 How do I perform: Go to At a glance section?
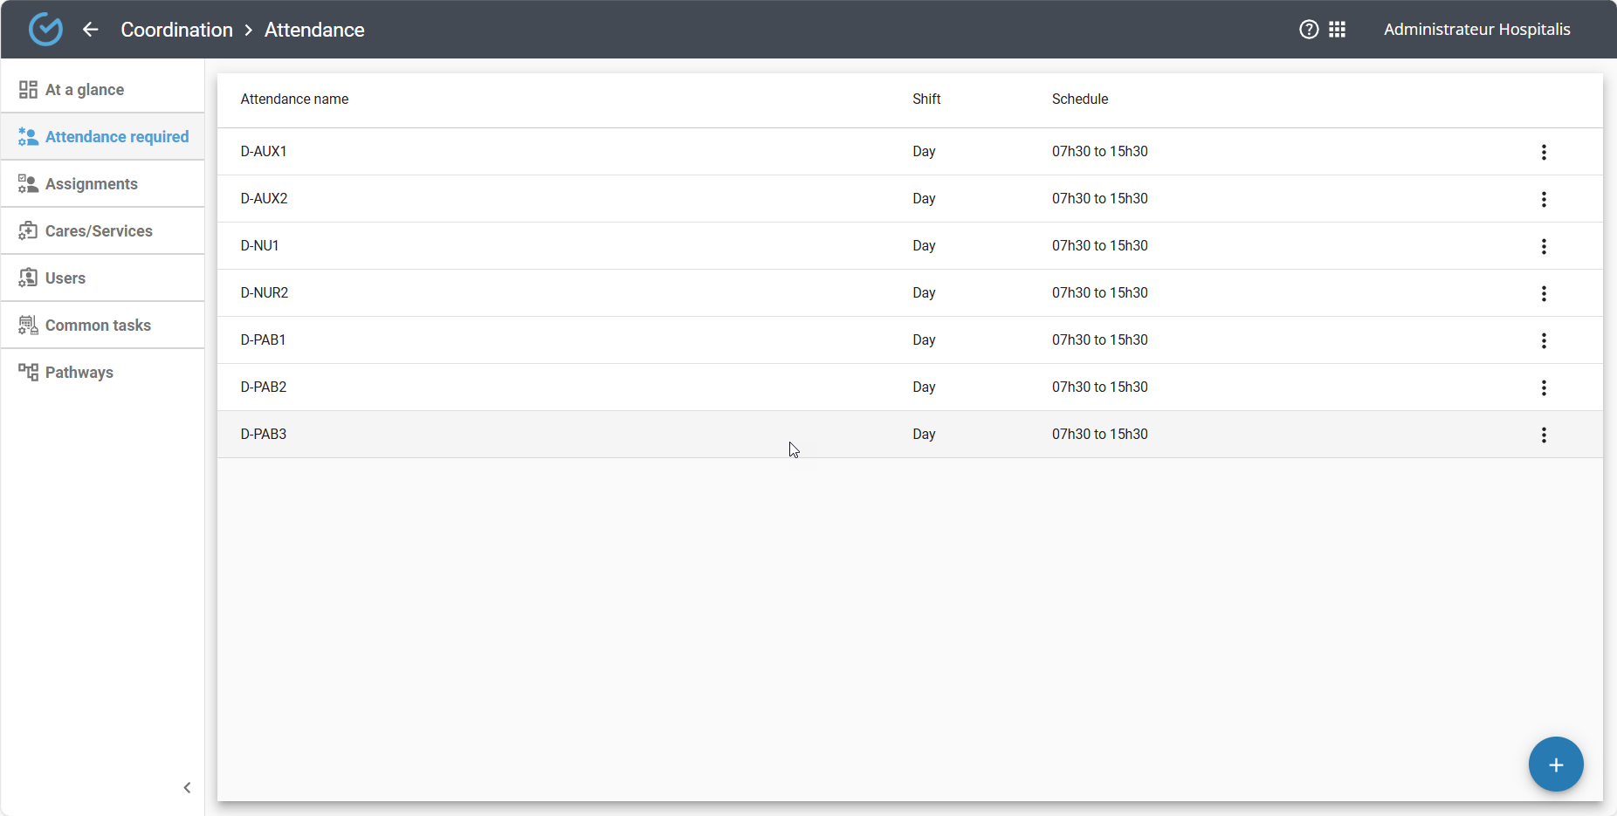pos(85,90)
